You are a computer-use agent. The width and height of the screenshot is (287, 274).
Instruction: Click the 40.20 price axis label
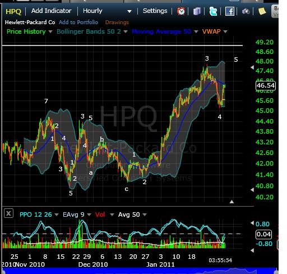[x=265, y=197]
